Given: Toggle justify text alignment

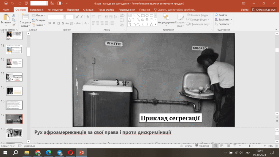Looking at the screenshot, I should coord(106,23).
